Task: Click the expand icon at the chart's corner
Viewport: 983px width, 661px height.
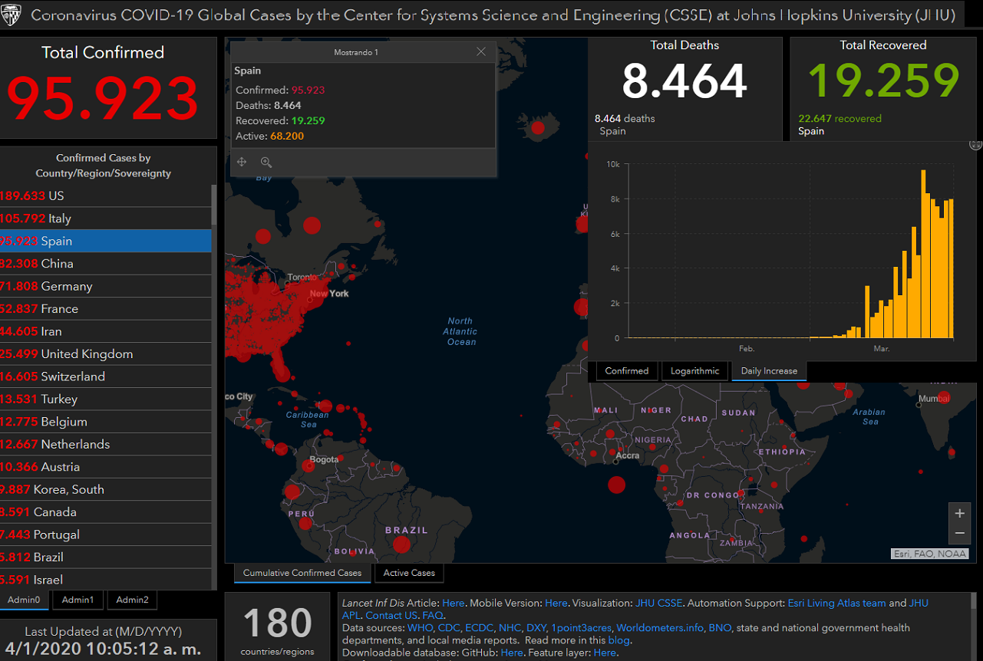Action: coord(975,144)
